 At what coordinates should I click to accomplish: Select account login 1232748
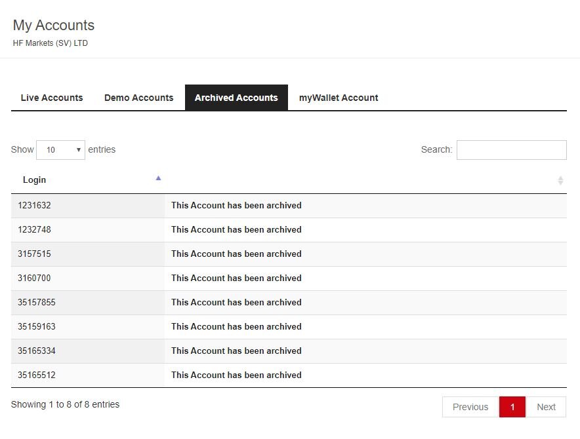point(34,230)
